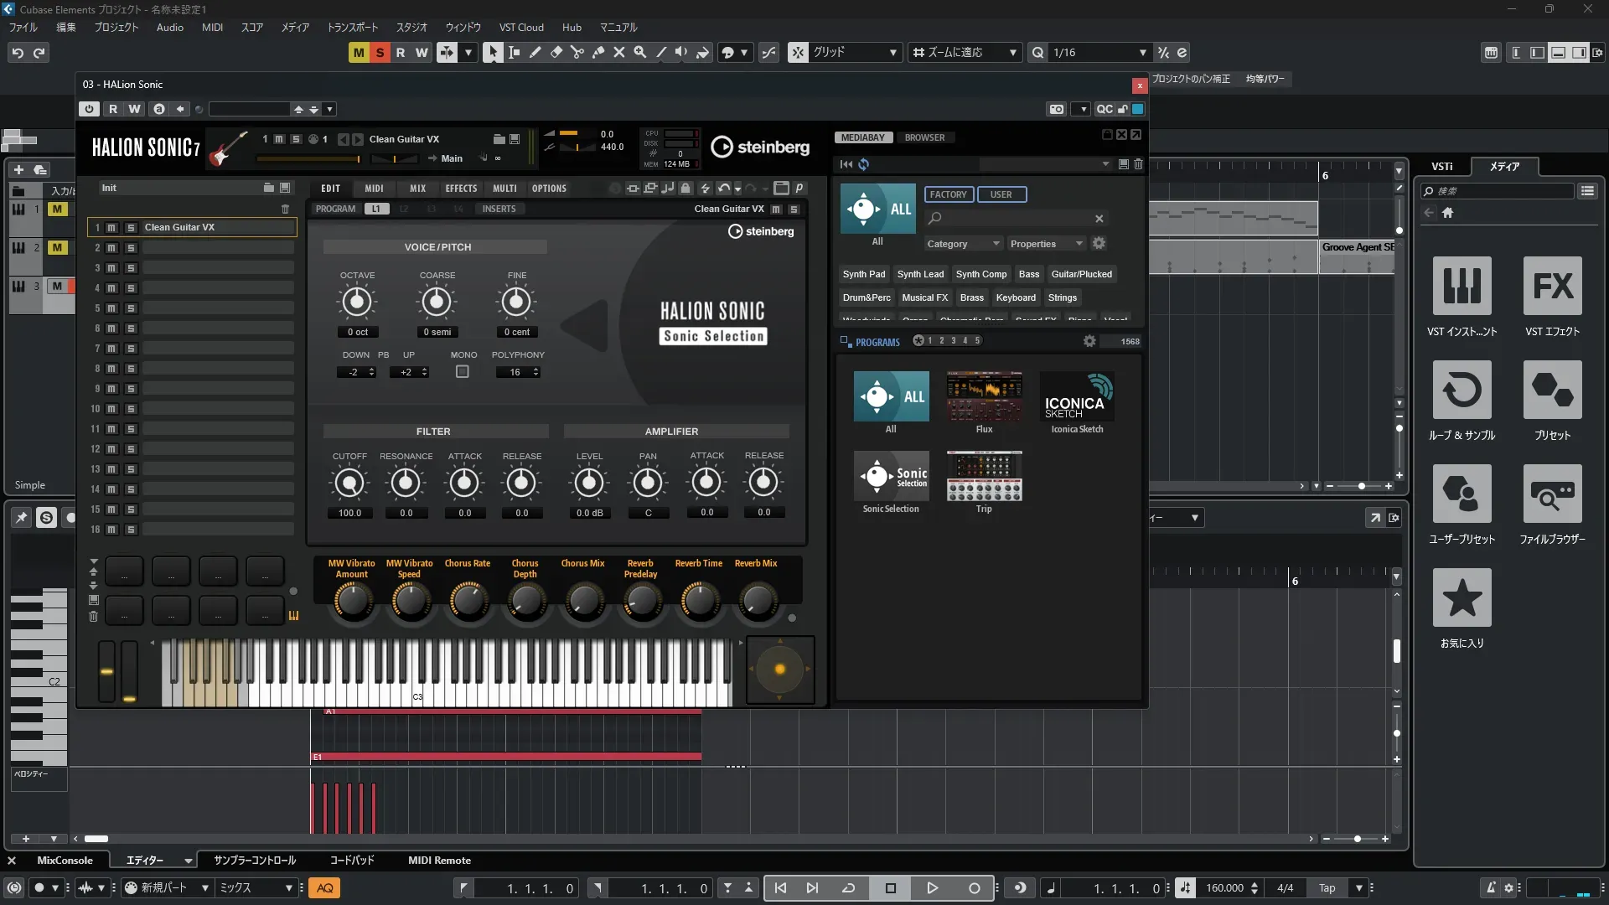Image resolution: width=1609 pixels, height=905 pixels.
Task: Adjust the Reverb Mix knob
Action: pos(756,600)
